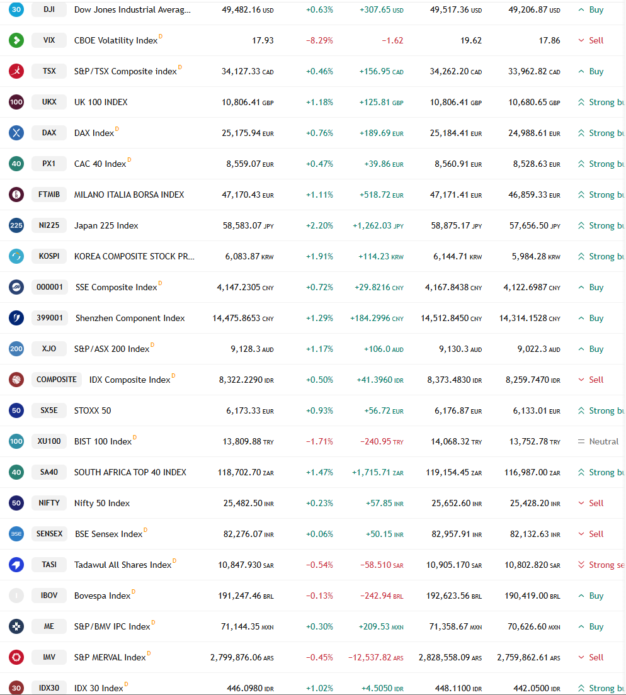This screenshot has width=626, height=695.
Task: Click the TASI logo icon
Action: pyautogui.click(x=16, y=565)
